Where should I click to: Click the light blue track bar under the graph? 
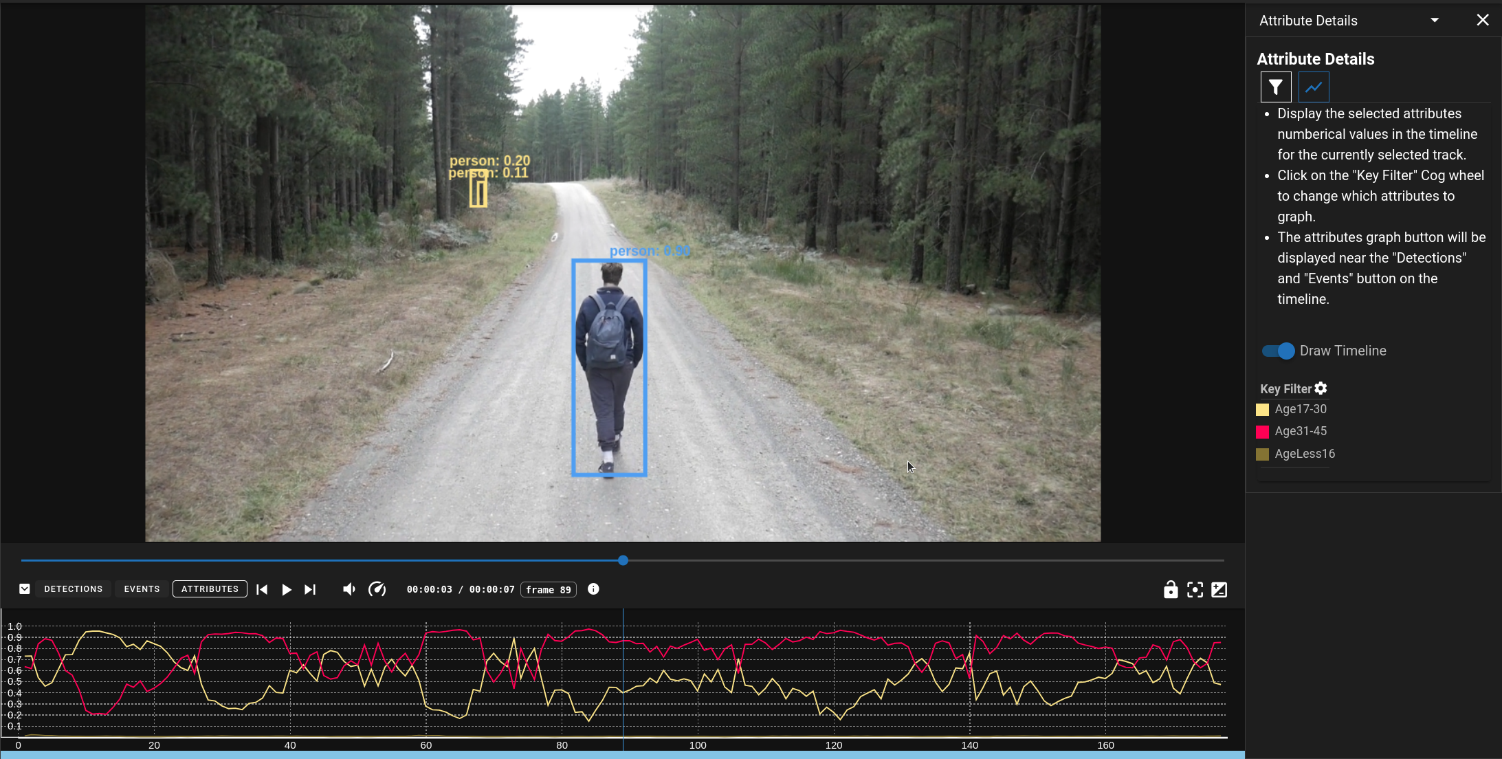pyautogui.click(x=623, y=755)
